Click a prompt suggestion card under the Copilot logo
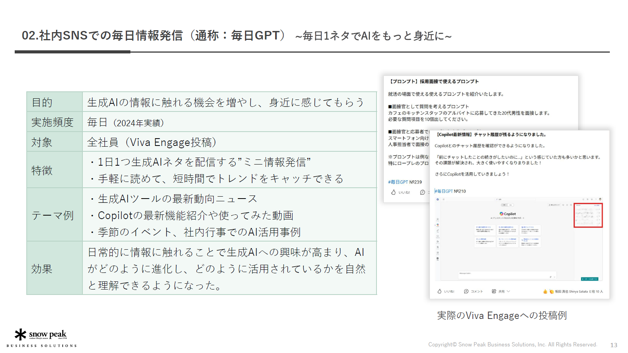Viewport: 628px width, 353px height. (484, 230)
